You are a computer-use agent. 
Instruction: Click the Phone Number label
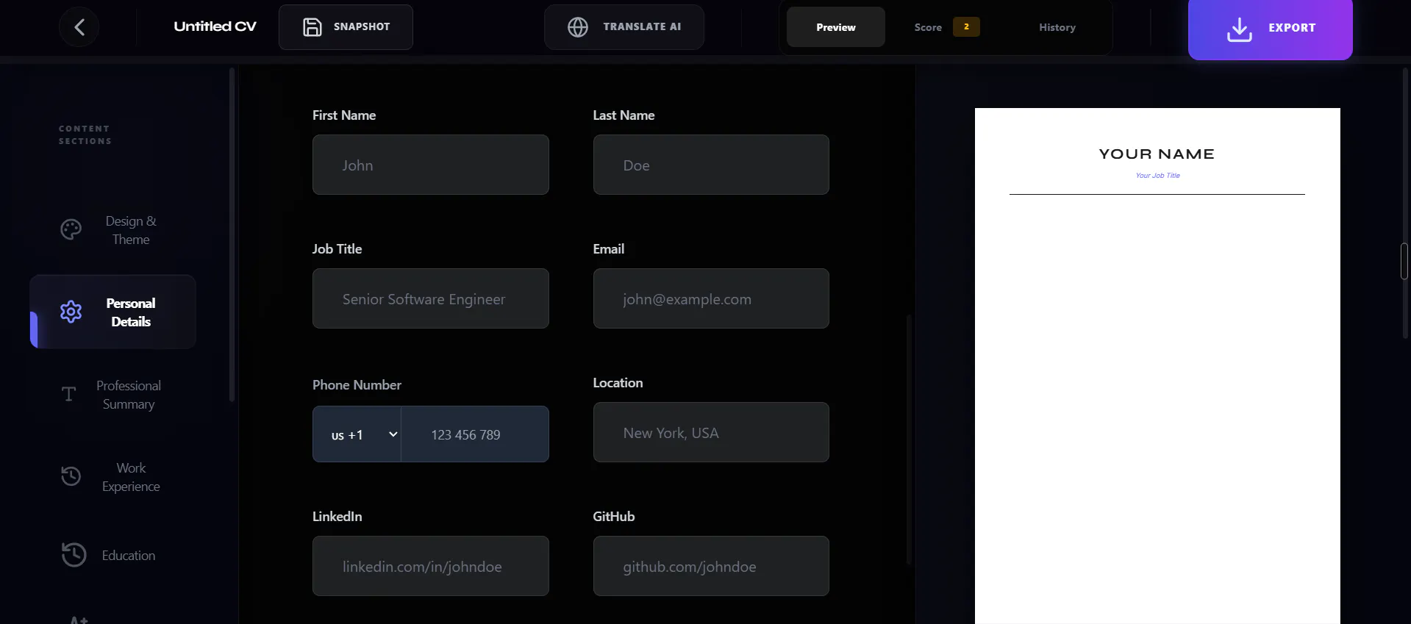[x=357, y=385]
